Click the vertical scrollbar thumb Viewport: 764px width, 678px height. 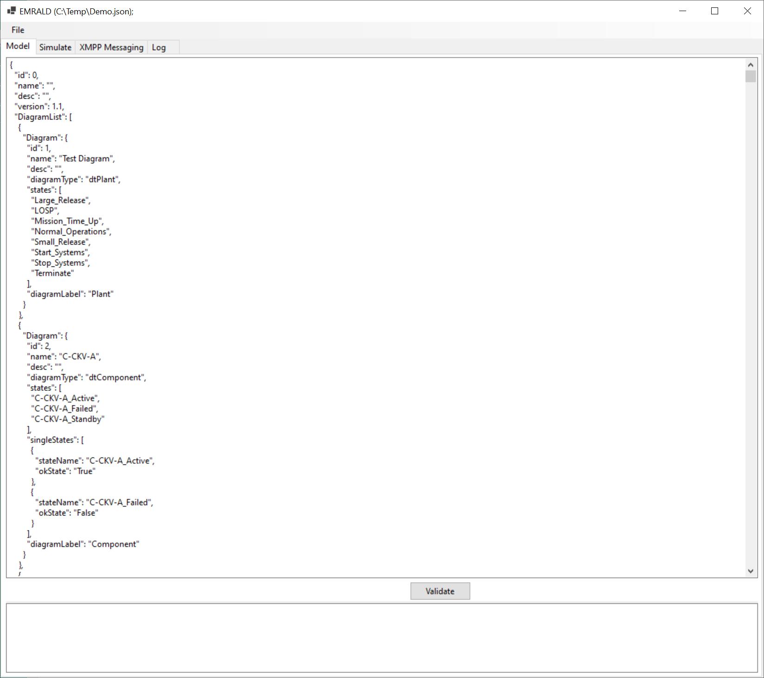coord(750,76)
